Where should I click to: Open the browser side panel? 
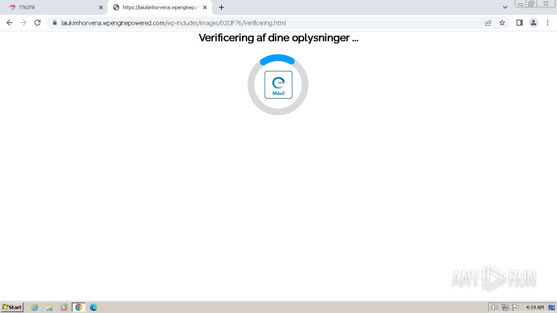tap(519, 23)
